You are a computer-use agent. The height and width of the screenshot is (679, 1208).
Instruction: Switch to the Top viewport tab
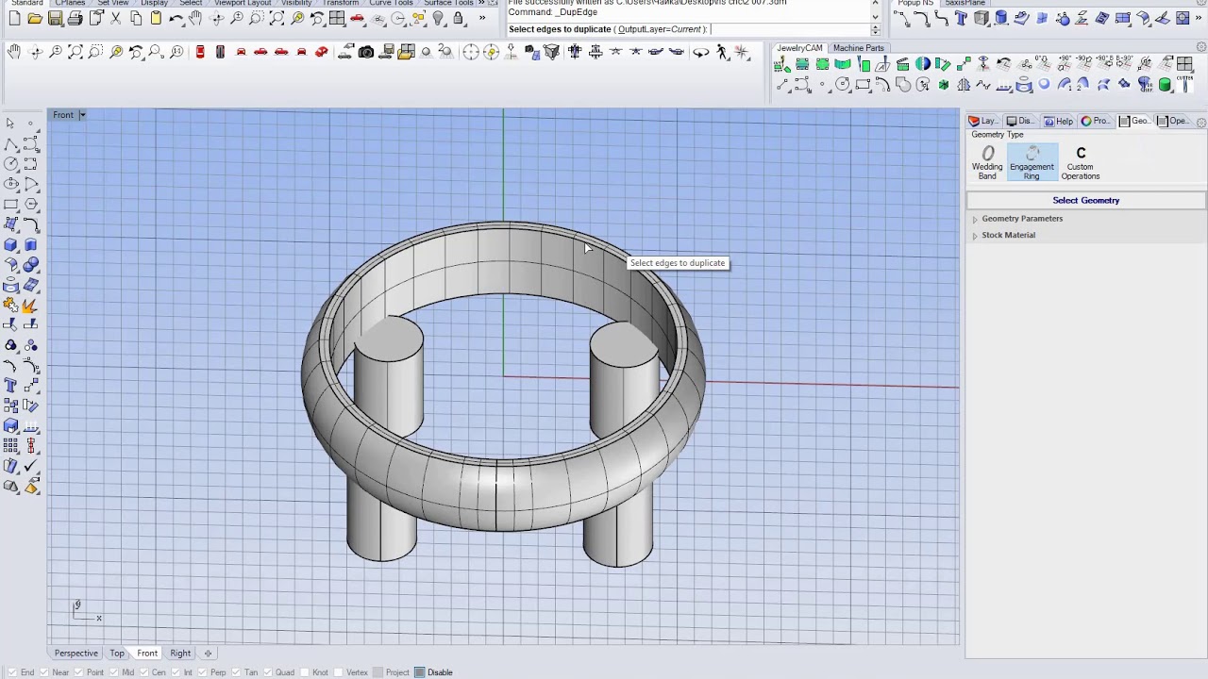pos(117,653)
